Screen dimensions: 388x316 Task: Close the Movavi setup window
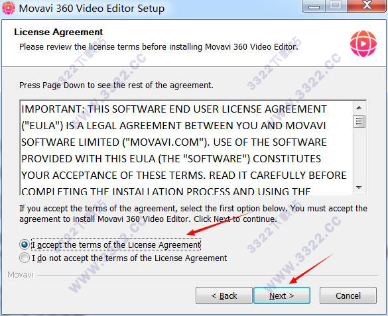[x=367, y=6]
